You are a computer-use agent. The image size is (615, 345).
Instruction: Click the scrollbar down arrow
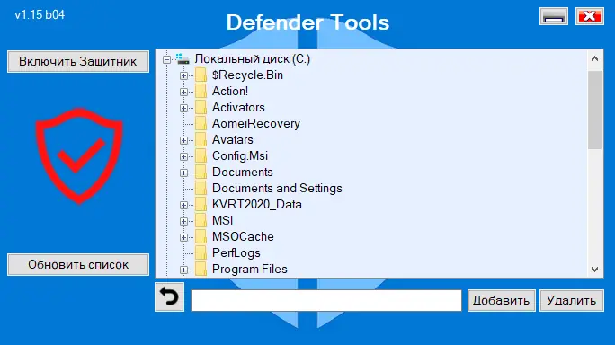tap(595, 270)
